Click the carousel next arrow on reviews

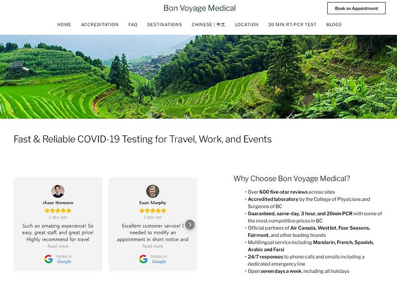coord(190,224)
